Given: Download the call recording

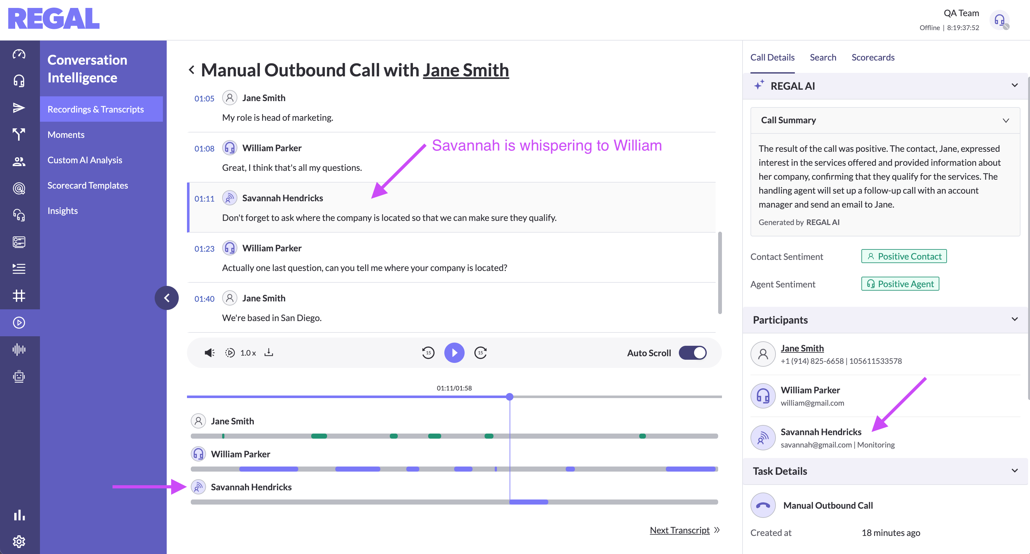Looking at the screenshot, I should coord(269,352).
